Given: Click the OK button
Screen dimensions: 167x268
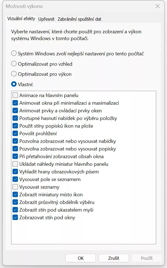Looking at the screenshot, I should (x=81, y=258).
